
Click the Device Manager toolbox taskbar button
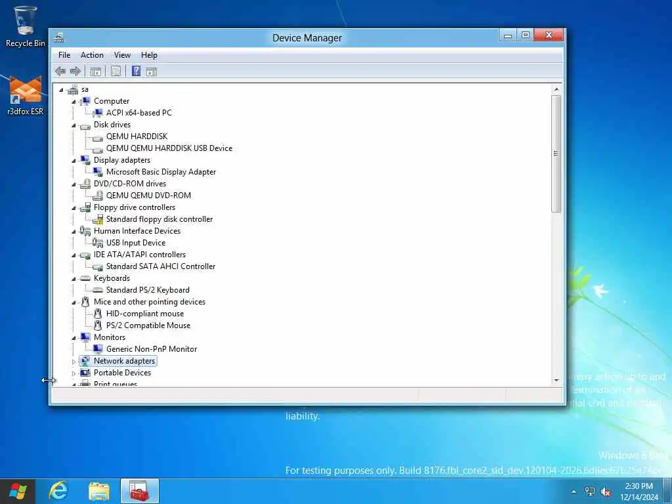tap(140, 491)
